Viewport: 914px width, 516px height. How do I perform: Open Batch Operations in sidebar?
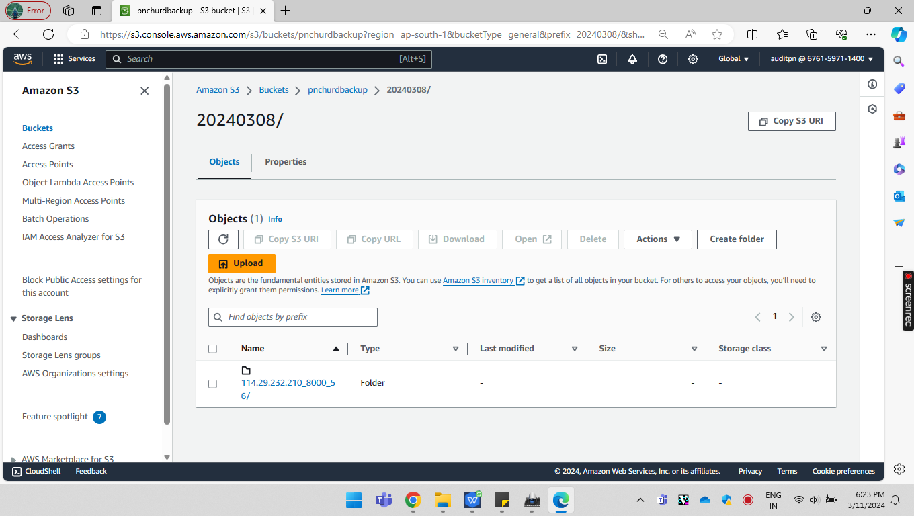point(55,219)
